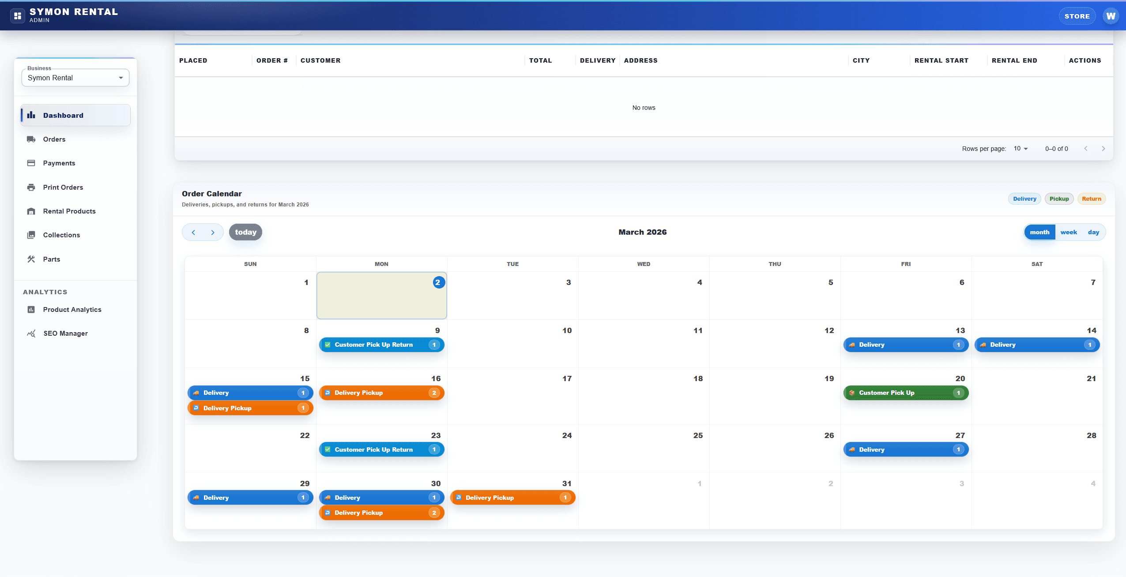Open the Dashboard section

[63, 115]
